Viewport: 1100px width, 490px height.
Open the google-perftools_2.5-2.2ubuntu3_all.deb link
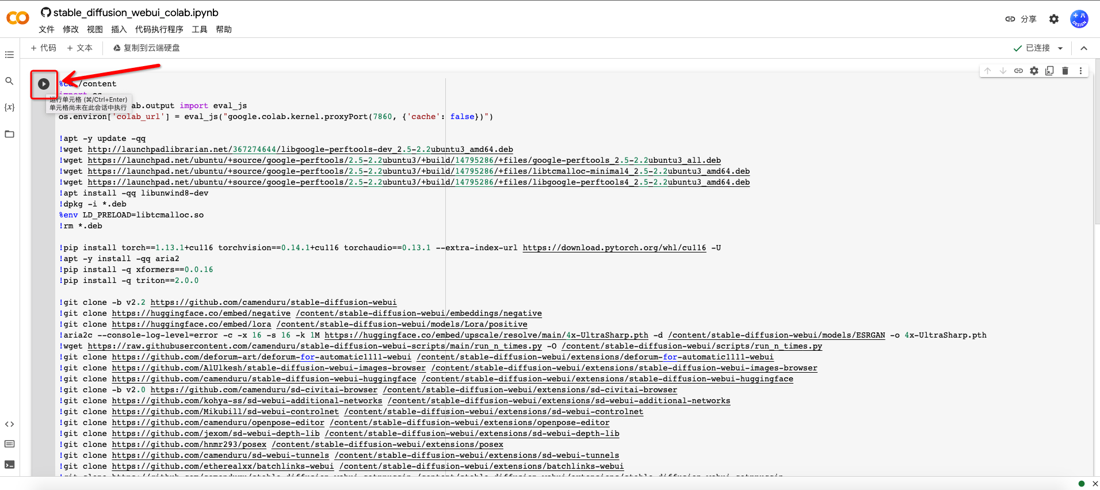[x=404, y=160]
